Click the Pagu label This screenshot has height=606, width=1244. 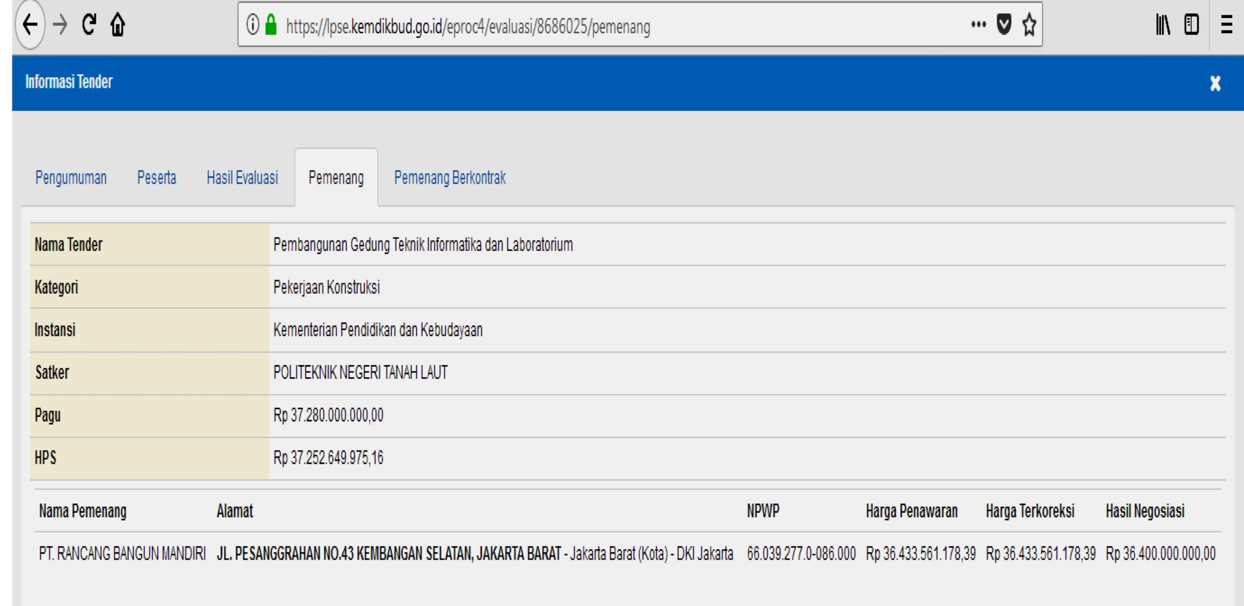(x=48, y=416)
